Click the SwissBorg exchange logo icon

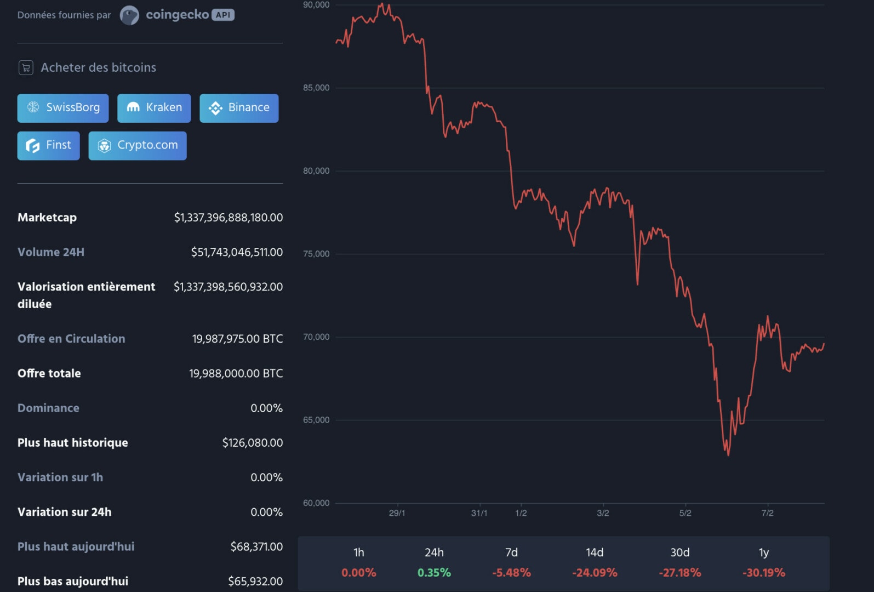pyautogui.click(x=34, y=108)
